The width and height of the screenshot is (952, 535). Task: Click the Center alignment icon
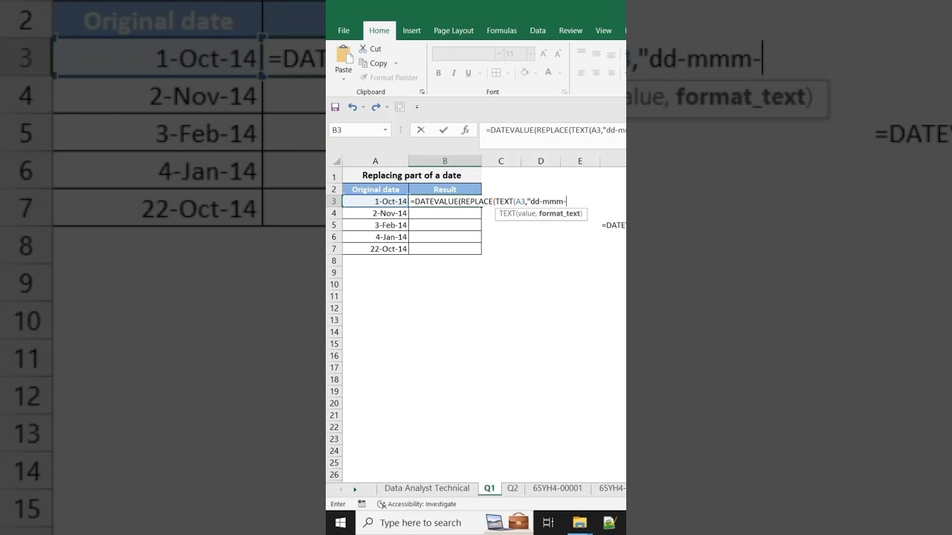click(596, 73)
